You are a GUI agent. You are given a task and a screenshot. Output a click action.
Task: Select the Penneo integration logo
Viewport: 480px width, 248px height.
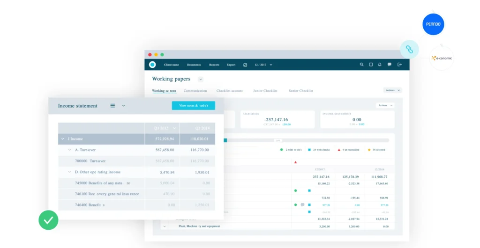point(433,24)
